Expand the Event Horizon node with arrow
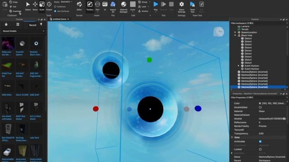This screenshot has width=289, height=162. click(238, 66)
